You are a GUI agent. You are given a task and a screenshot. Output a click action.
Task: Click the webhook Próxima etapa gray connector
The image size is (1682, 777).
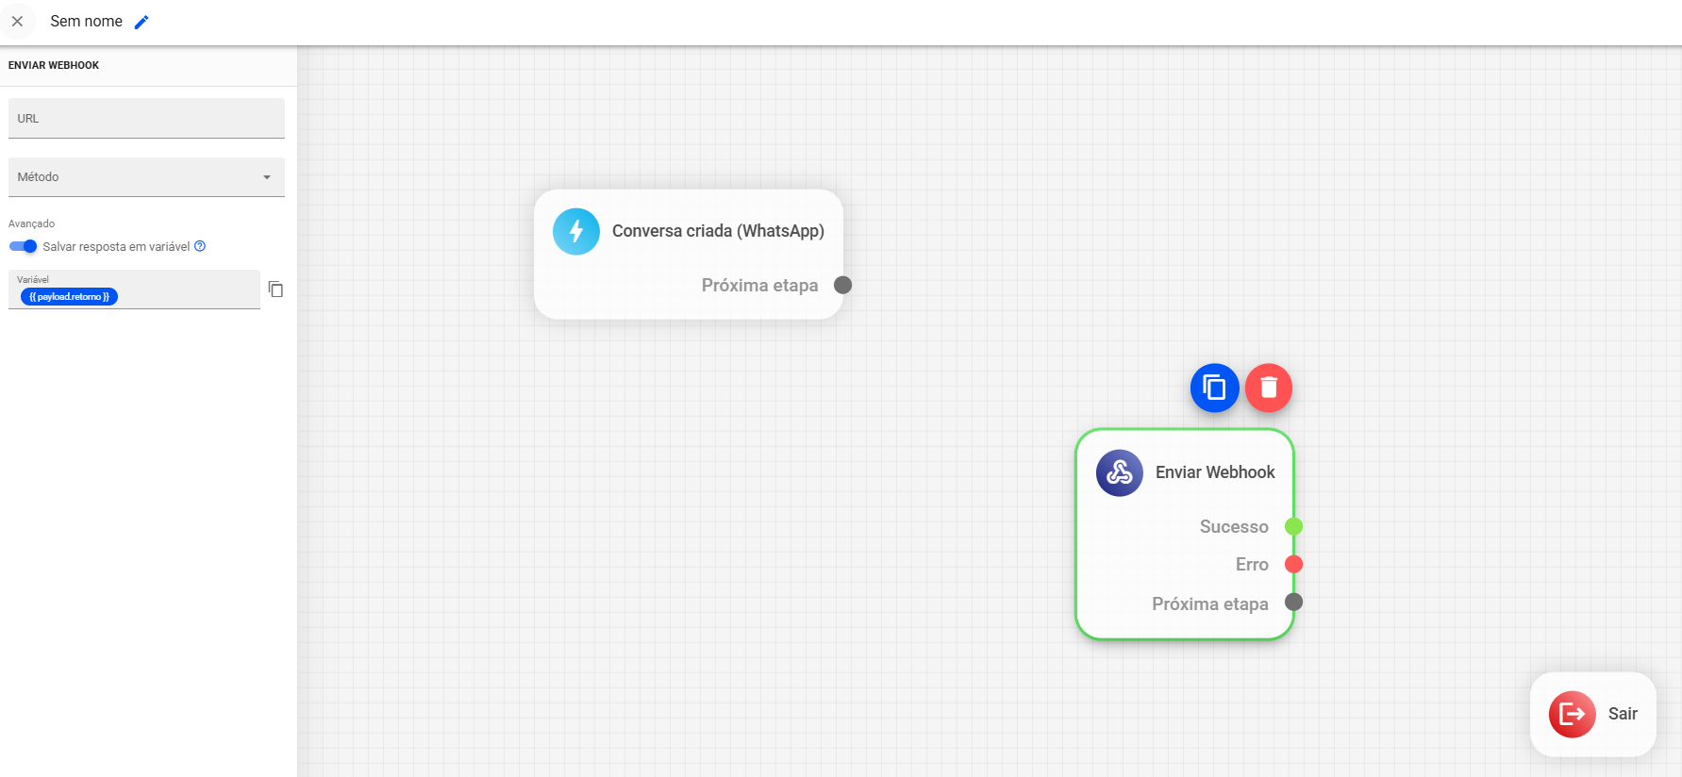pos(1293,602)
